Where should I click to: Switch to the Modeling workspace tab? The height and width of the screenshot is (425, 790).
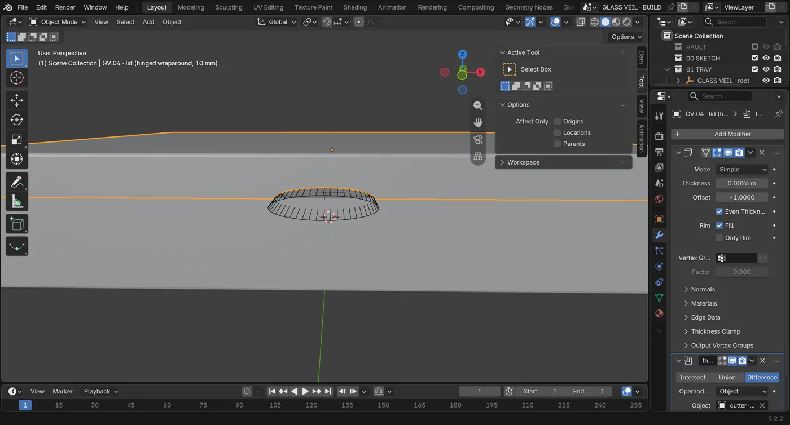click(x=191, y=7)
